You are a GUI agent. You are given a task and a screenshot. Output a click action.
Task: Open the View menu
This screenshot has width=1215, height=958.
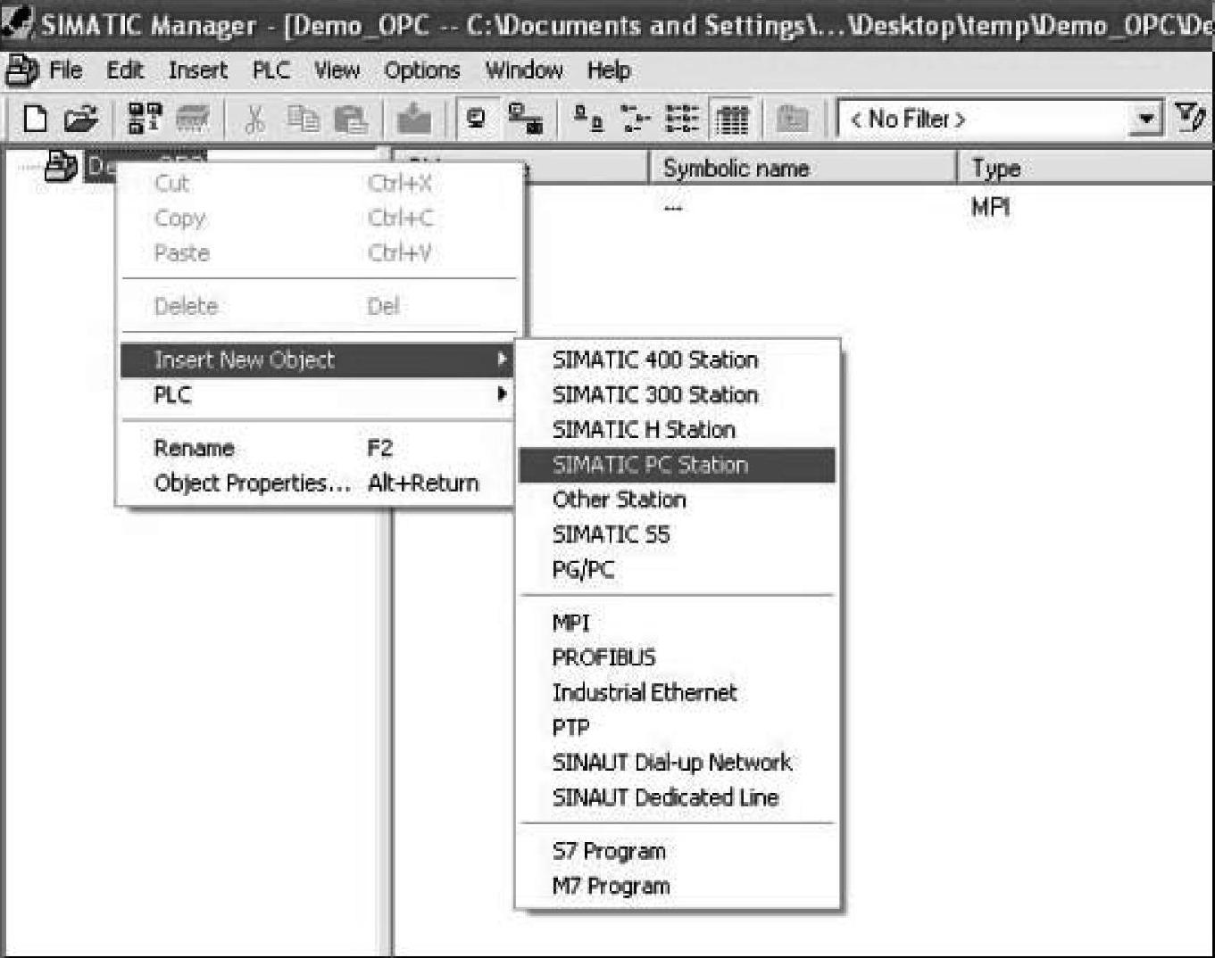[337, 70]
